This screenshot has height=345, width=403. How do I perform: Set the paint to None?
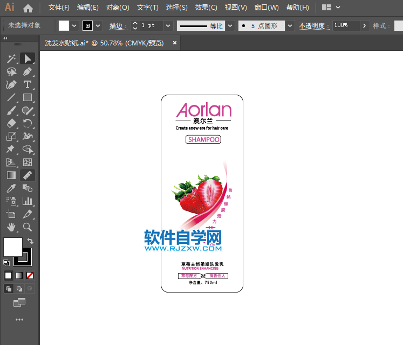click(x=30, y=275)
